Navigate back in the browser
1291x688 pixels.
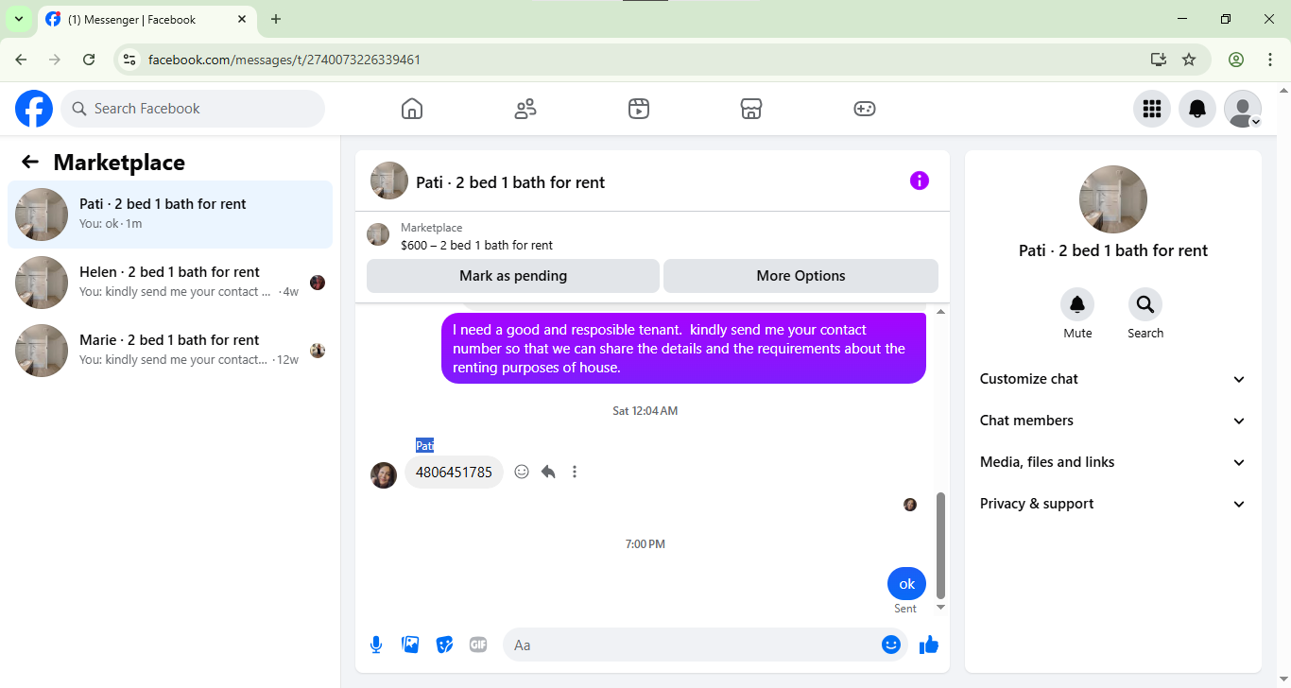click(21, 60)
